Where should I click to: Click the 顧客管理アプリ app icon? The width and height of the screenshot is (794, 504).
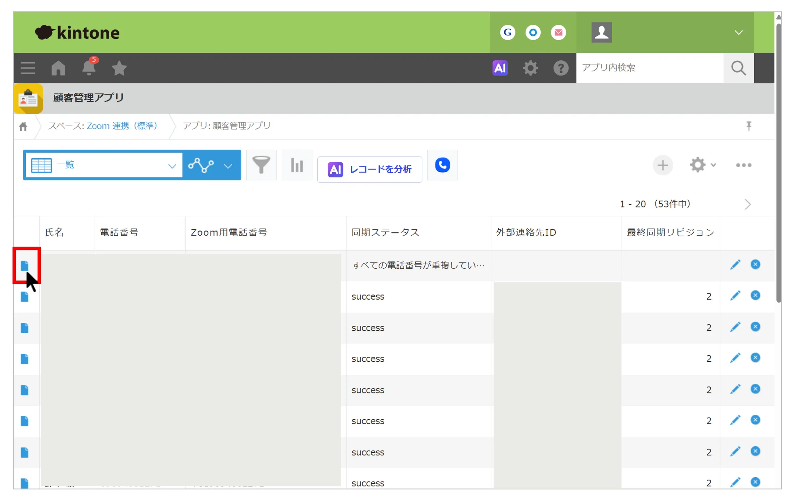pyautogui.click(x=28, y=98)
